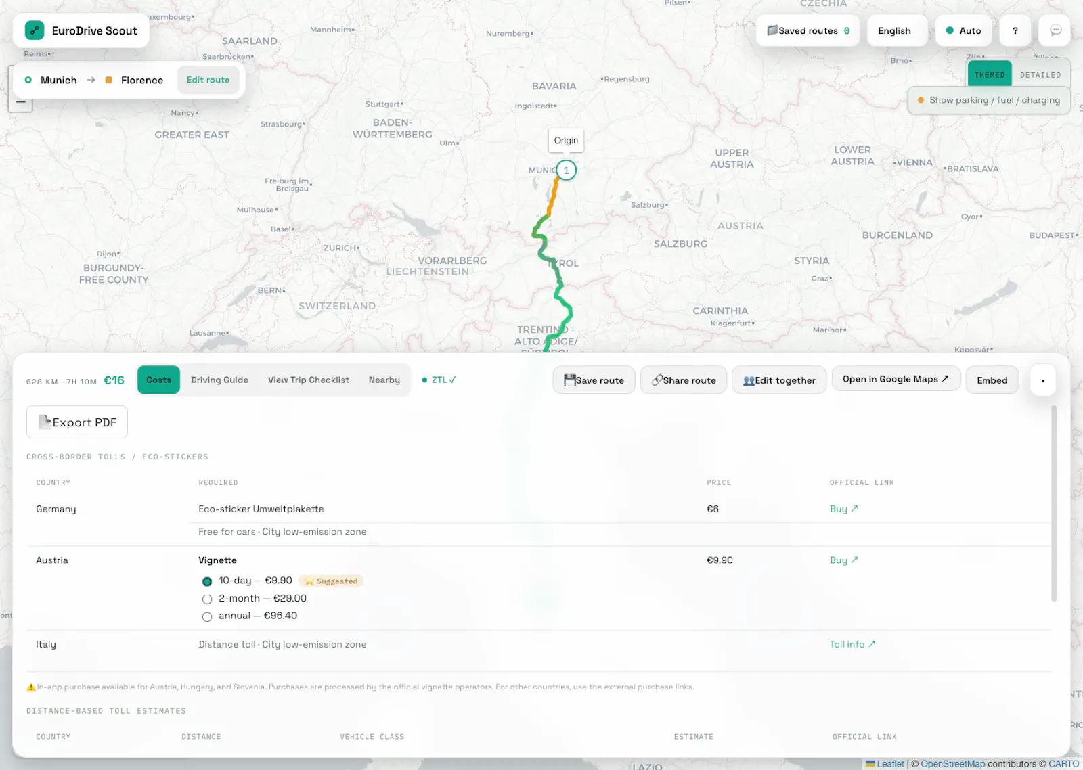This screenshot has height=770, width=1083.
Task: Select the 10-day €9.90 vignette option
Action: 207,581
